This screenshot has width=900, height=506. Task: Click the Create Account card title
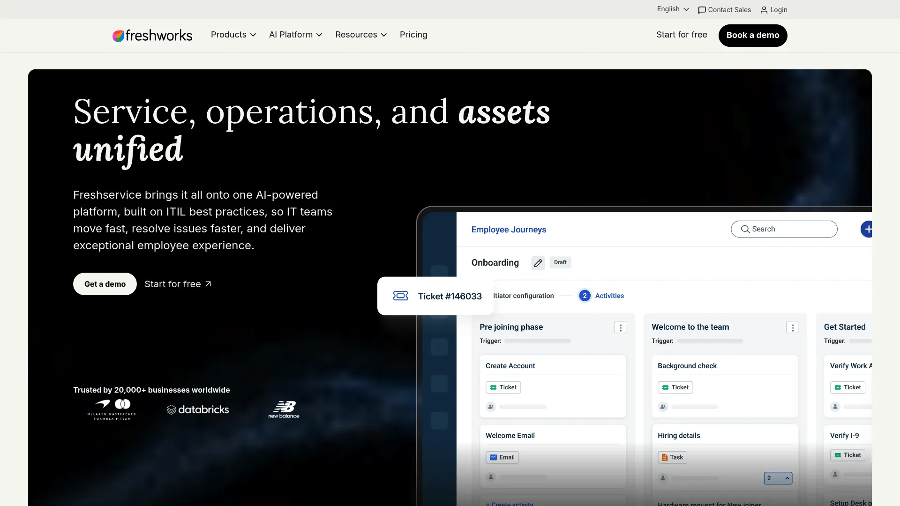click(x=510, y=366)
